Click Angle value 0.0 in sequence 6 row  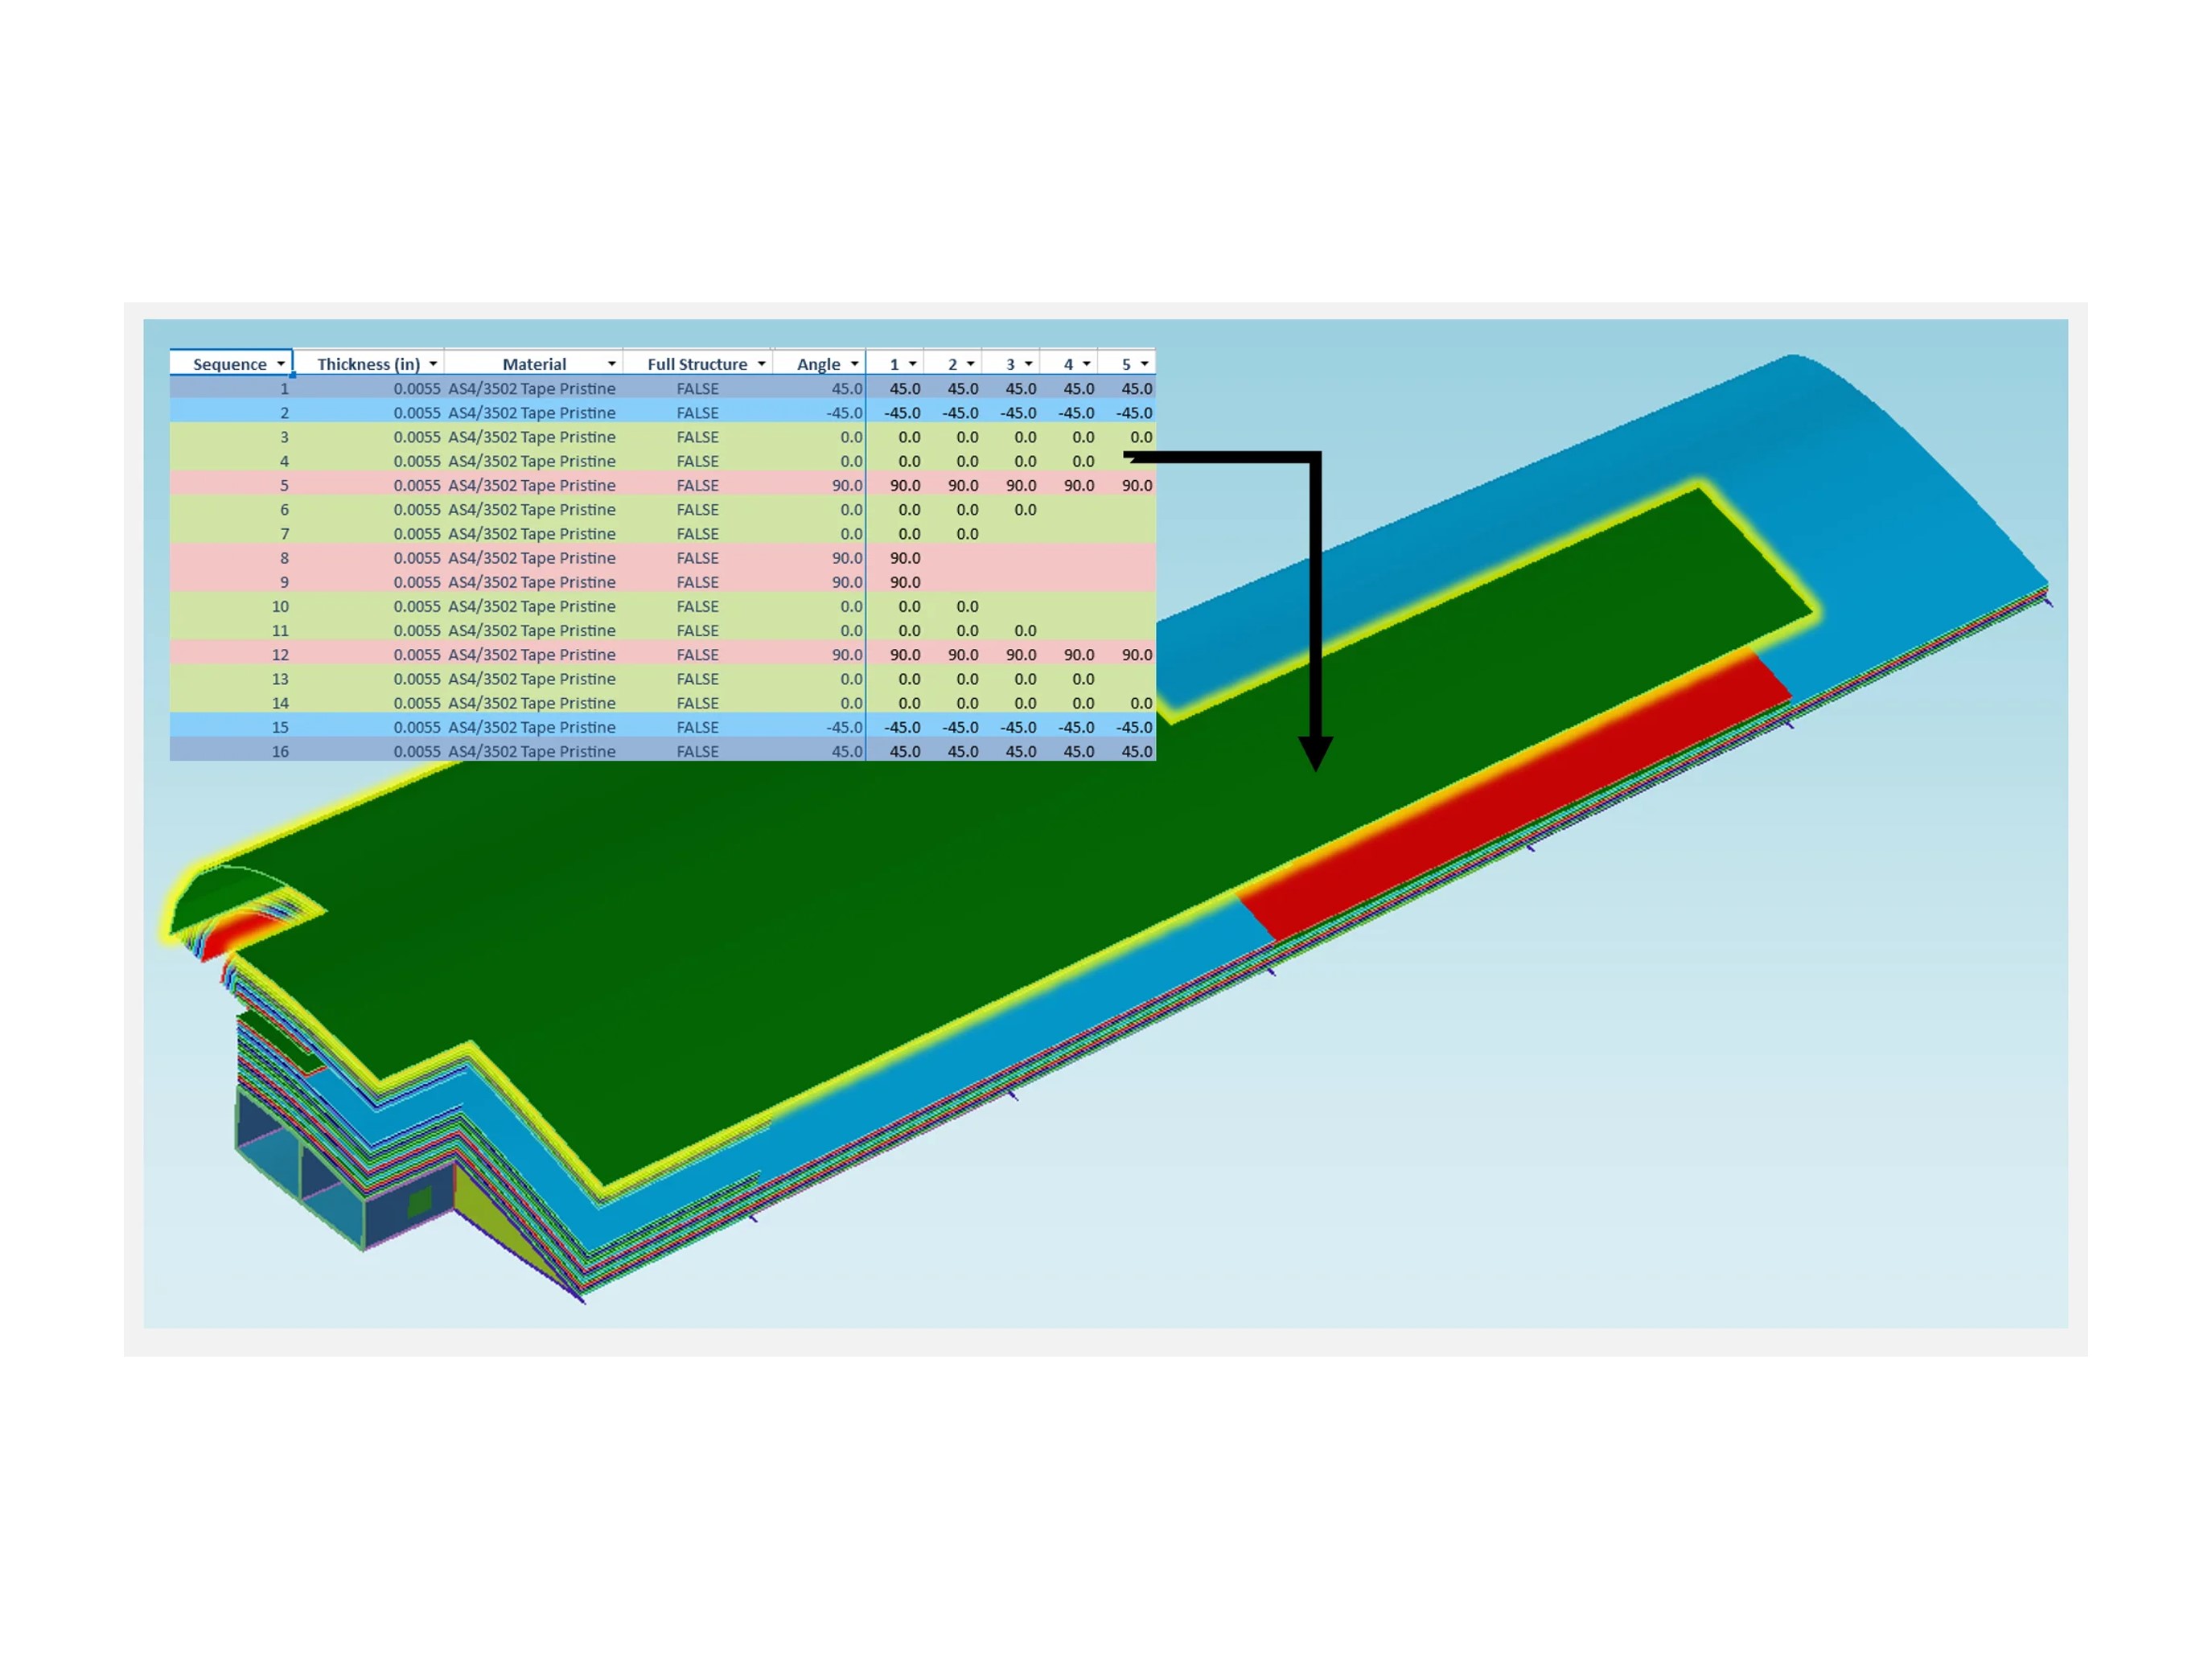tap(851, 509)
